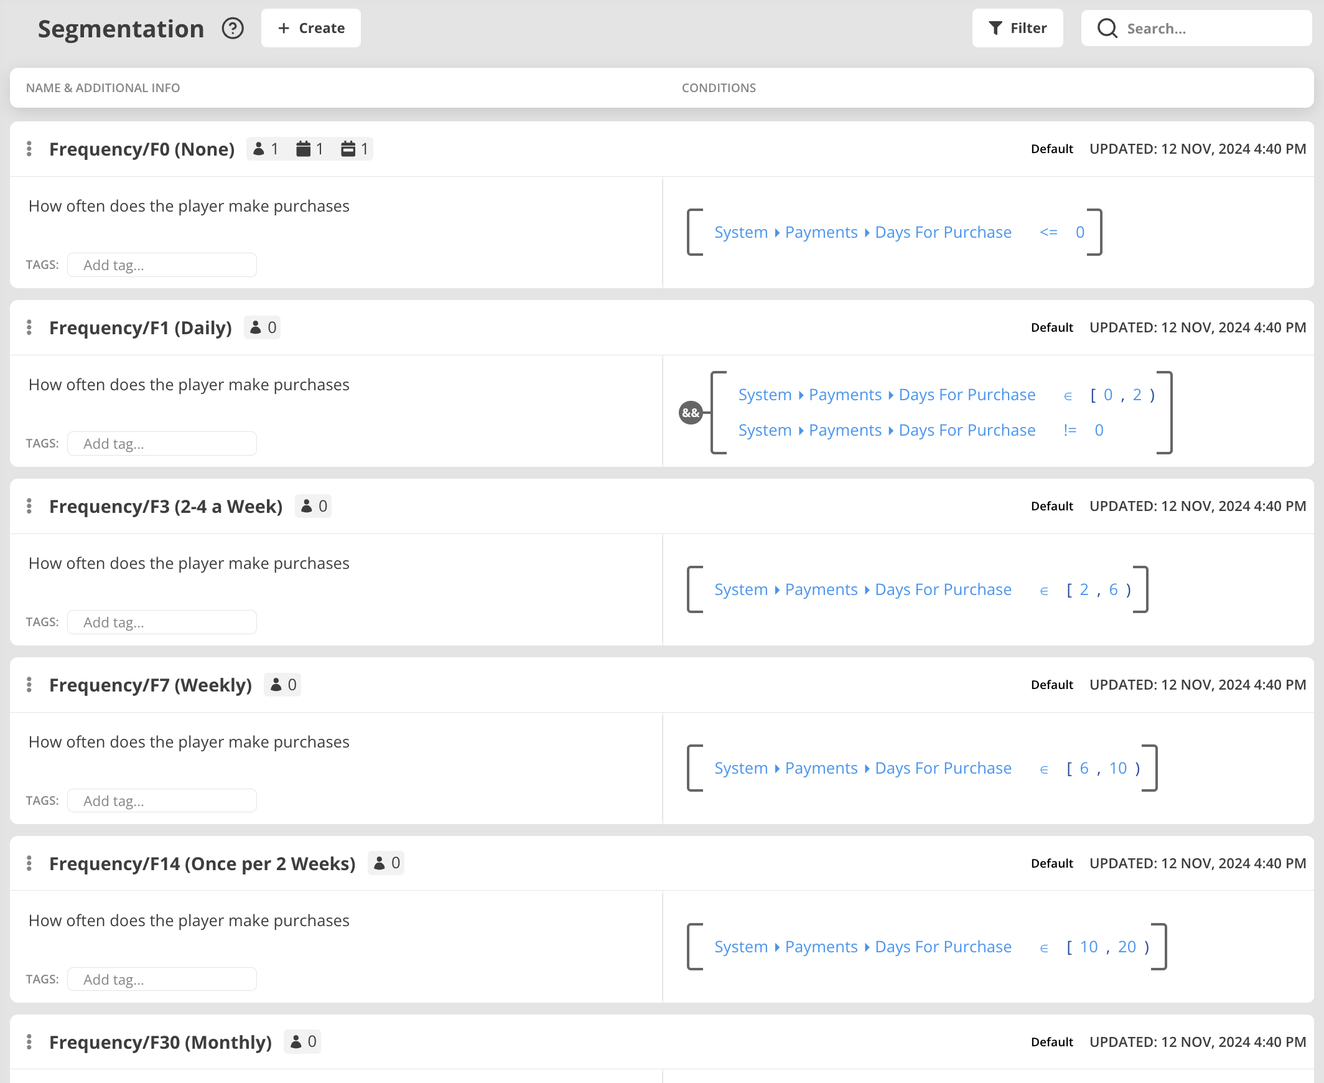Click Name & Additional Info column header
The height and width of the screenshot is (1083, 1324).
tap(103, 88)
